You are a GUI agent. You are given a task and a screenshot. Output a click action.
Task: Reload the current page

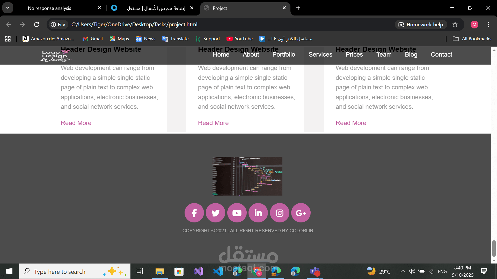pyautogui.click(x=36, y=25)
